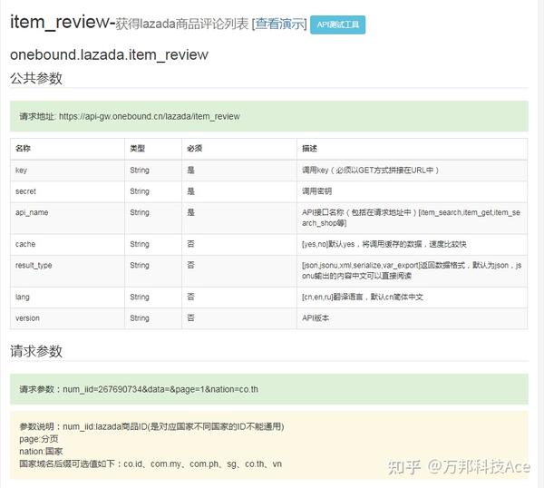This screenshot has height=488, width=544.
Task: Click the String type in version row
Action: click(x=140, y=318)
